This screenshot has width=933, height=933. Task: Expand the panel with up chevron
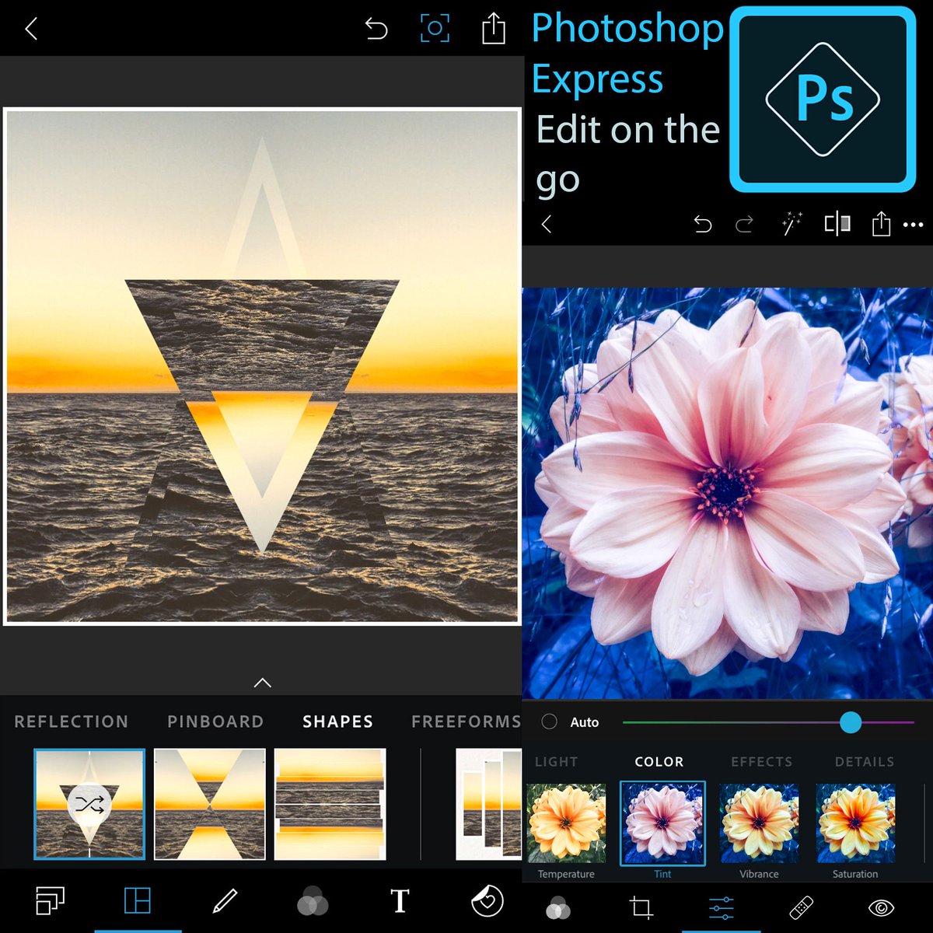[x=262, y=683]
